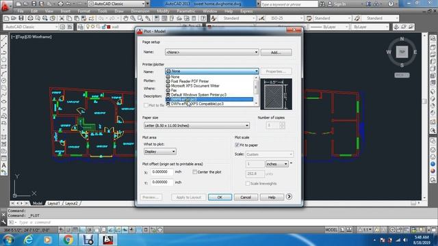Toggle the layer on/off lightbulb icon for wall

[88, 27]
